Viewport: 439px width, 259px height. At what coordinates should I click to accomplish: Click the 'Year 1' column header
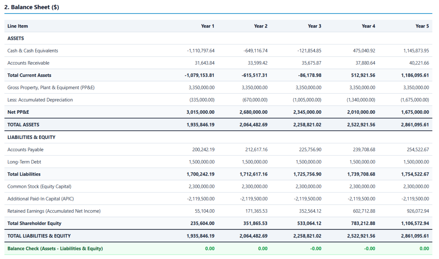tap(208, 26)
